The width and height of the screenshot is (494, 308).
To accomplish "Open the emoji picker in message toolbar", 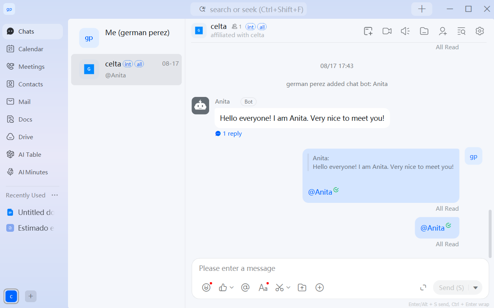I will click(x=206, y=288).
